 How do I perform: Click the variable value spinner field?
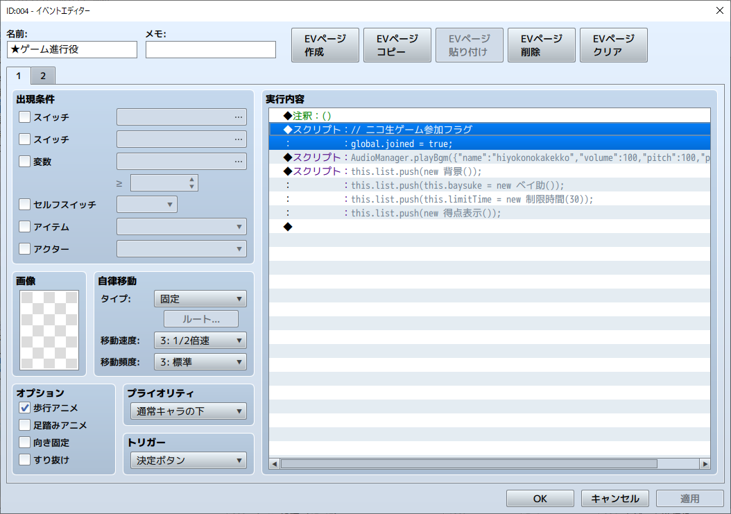(164, 183)
